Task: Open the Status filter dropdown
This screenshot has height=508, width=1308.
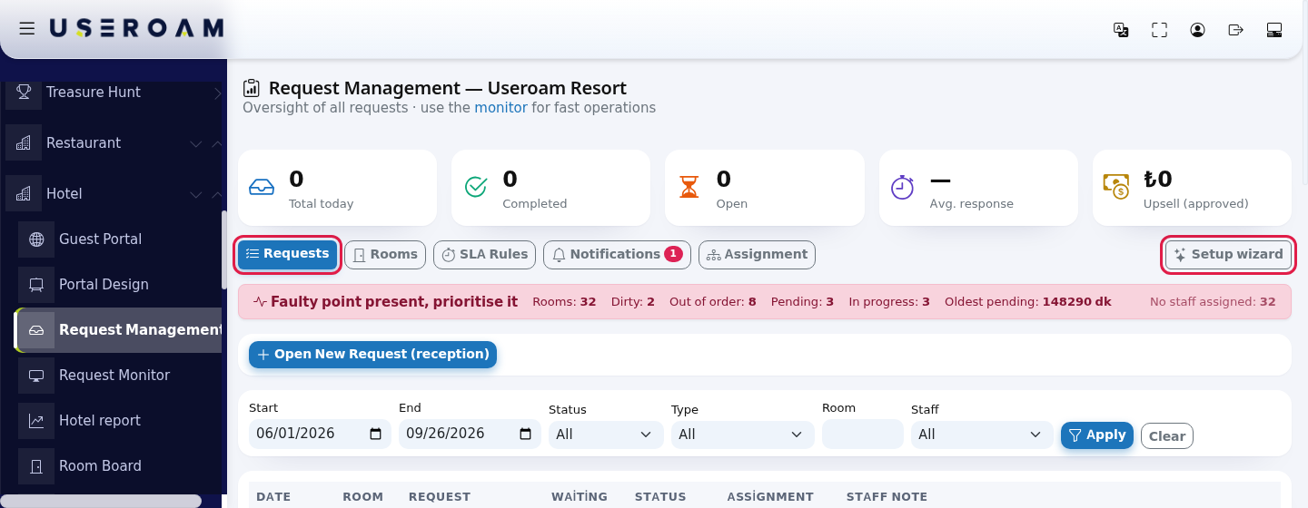Action: coord(605,435)
